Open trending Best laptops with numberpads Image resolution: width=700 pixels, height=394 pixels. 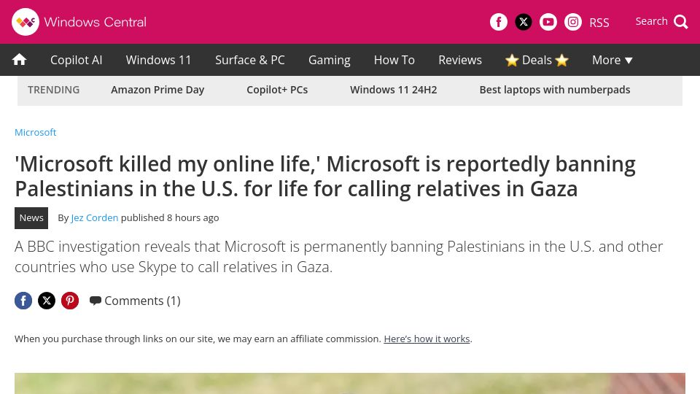click(555, 90)
